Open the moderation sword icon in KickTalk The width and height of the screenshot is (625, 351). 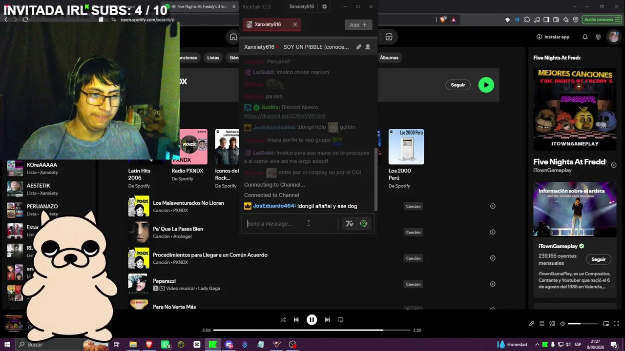(x=359, y=47)
